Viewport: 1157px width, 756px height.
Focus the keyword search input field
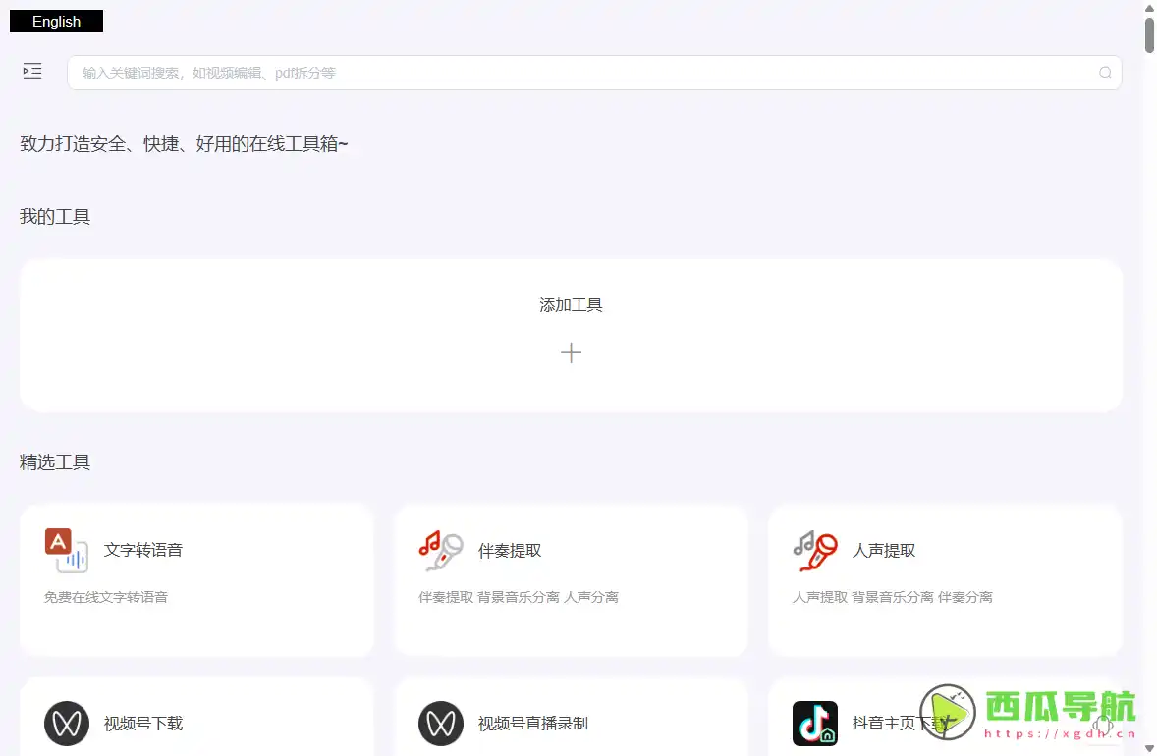594,73
